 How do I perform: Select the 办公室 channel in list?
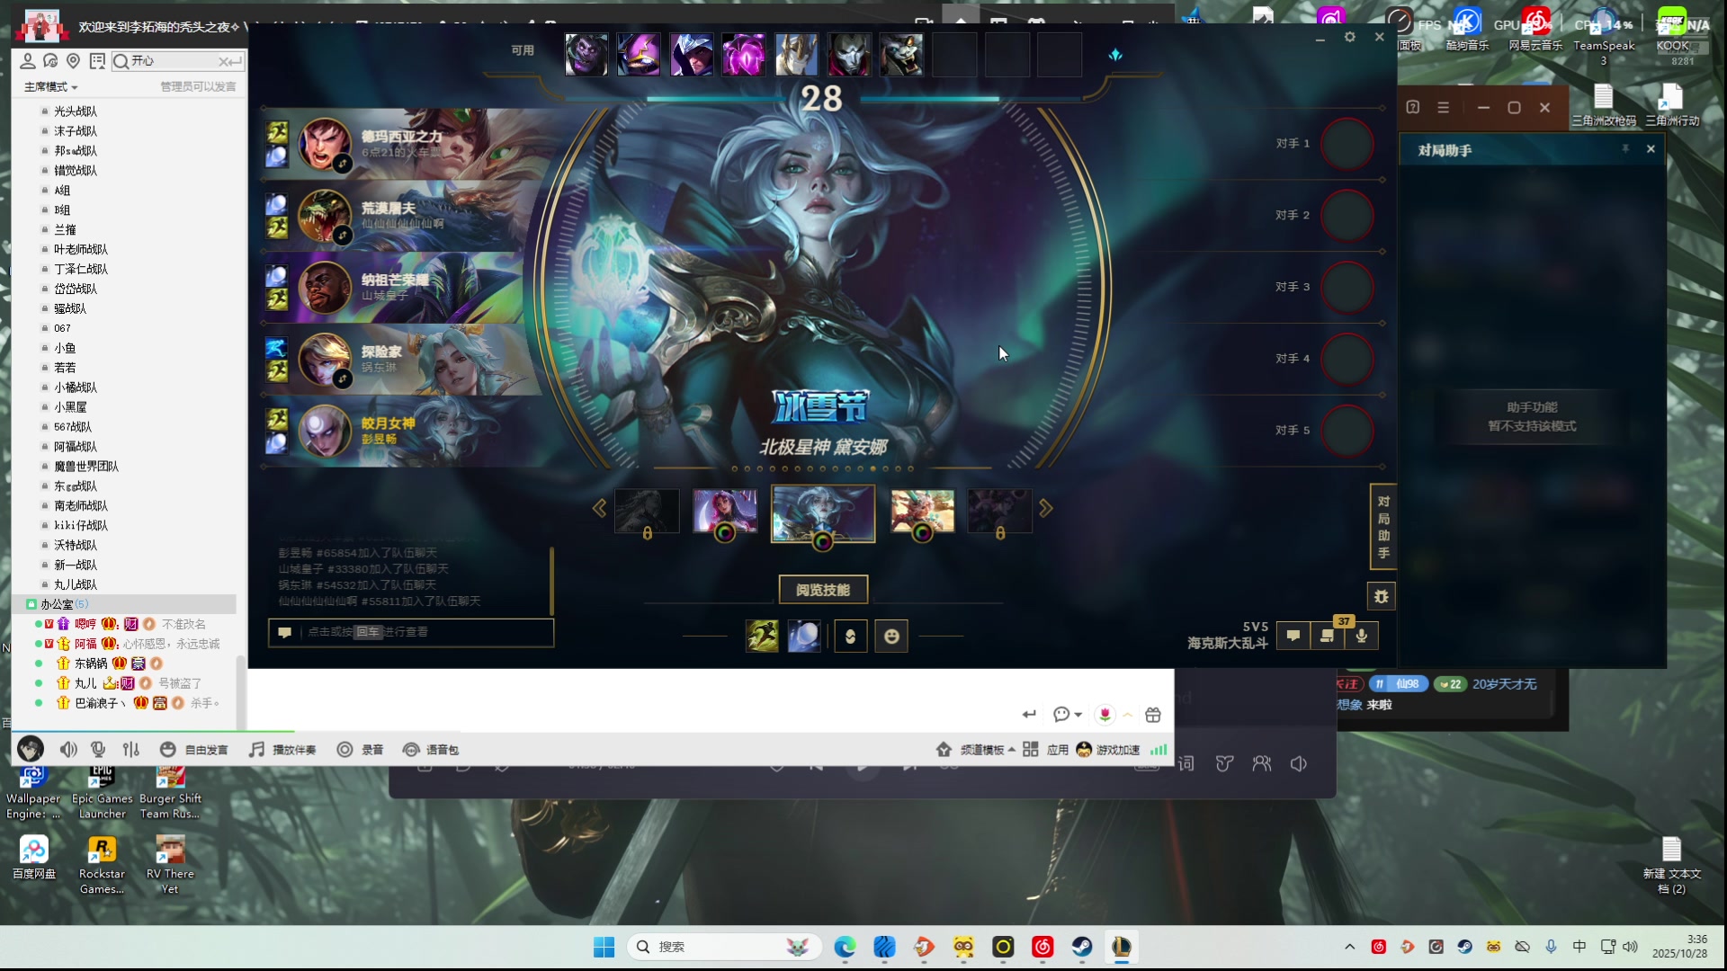coord(57,604)
